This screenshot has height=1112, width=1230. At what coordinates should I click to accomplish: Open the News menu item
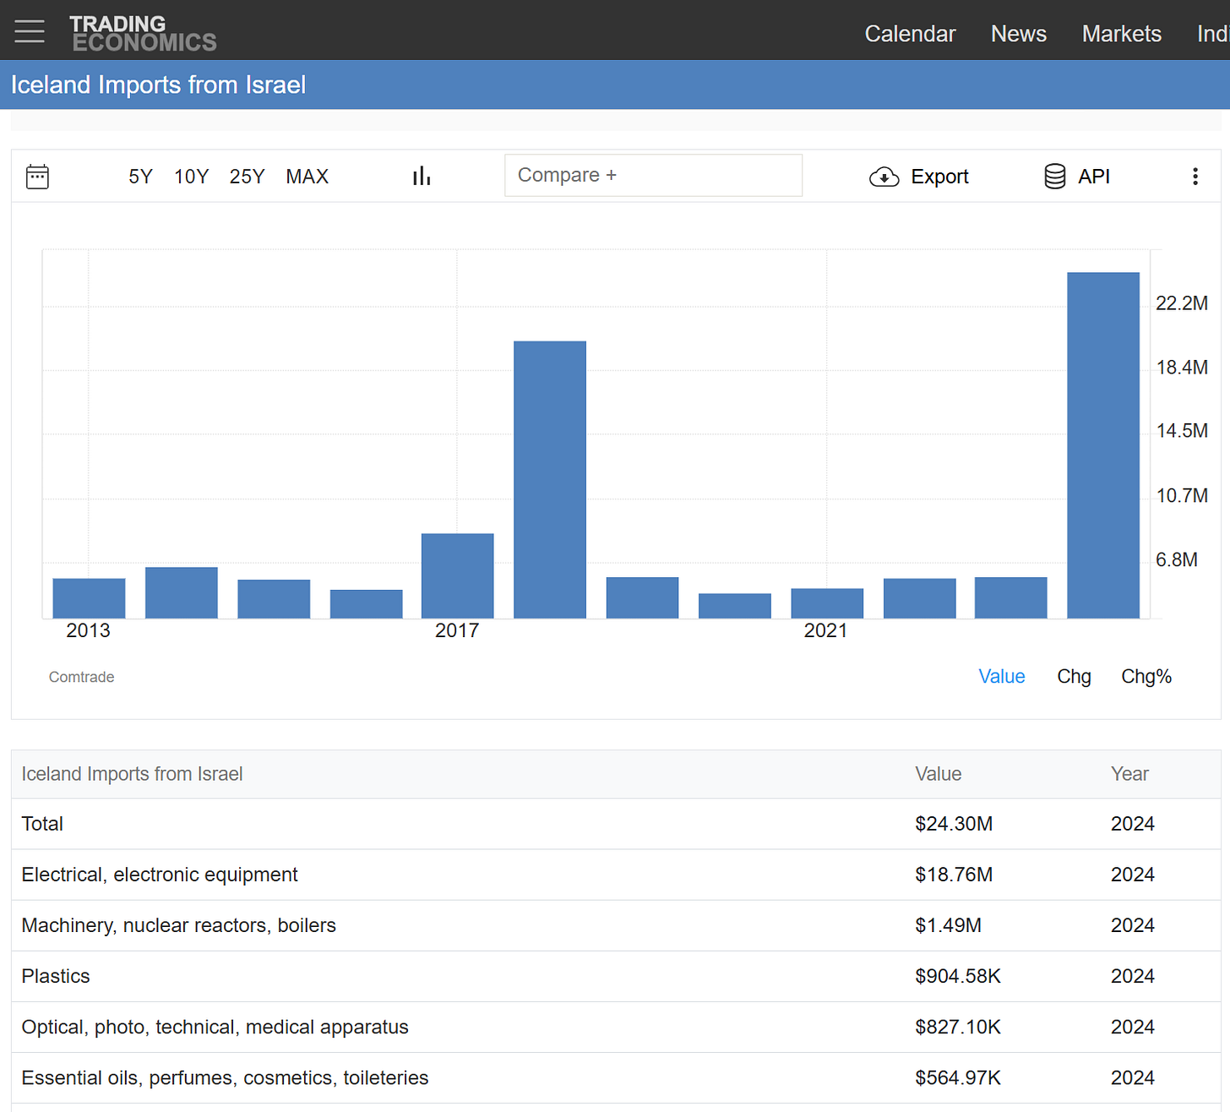click(x=1018, y=34)
